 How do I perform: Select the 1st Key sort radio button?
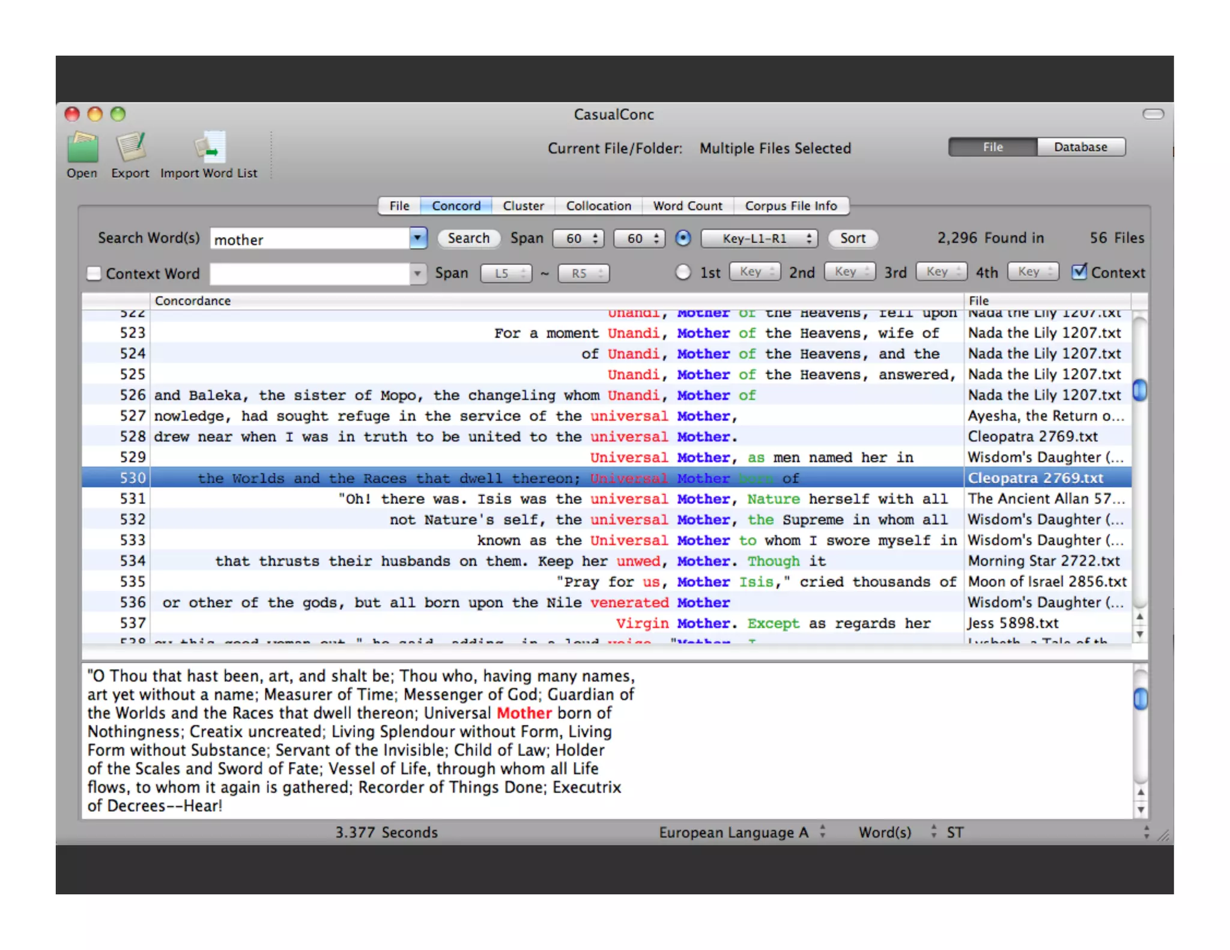point(683,272)
